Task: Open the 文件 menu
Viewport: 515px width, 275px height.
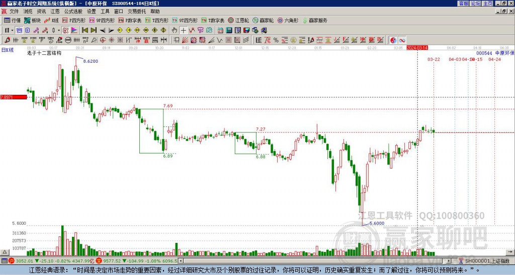Action: [14, 12]
